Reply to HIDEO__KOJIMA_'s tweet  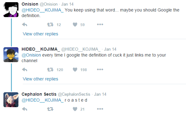pyautogui.click(x=25, y=70)
